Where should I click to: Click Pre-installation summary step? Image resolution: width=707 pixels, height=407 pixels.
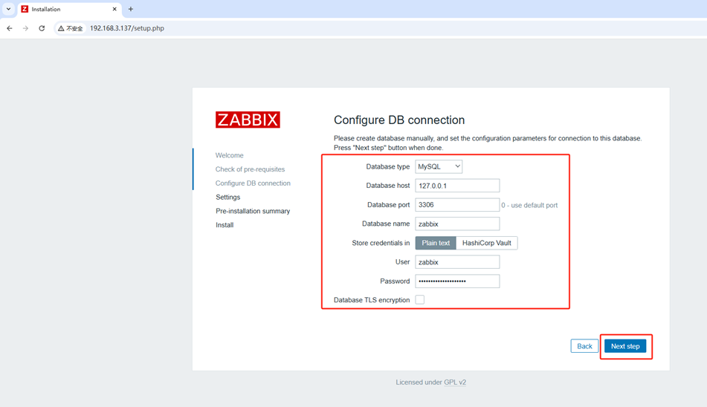(253, 211)
